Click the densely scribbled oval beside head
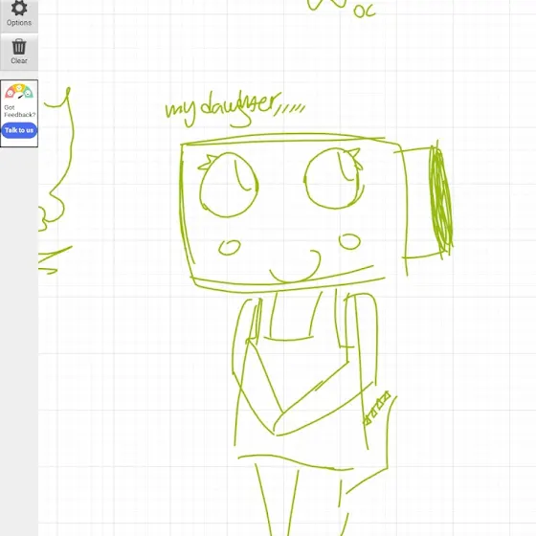The height and width of the screenshot is (536, 536). pyautogui.click(x=441, y=200)
